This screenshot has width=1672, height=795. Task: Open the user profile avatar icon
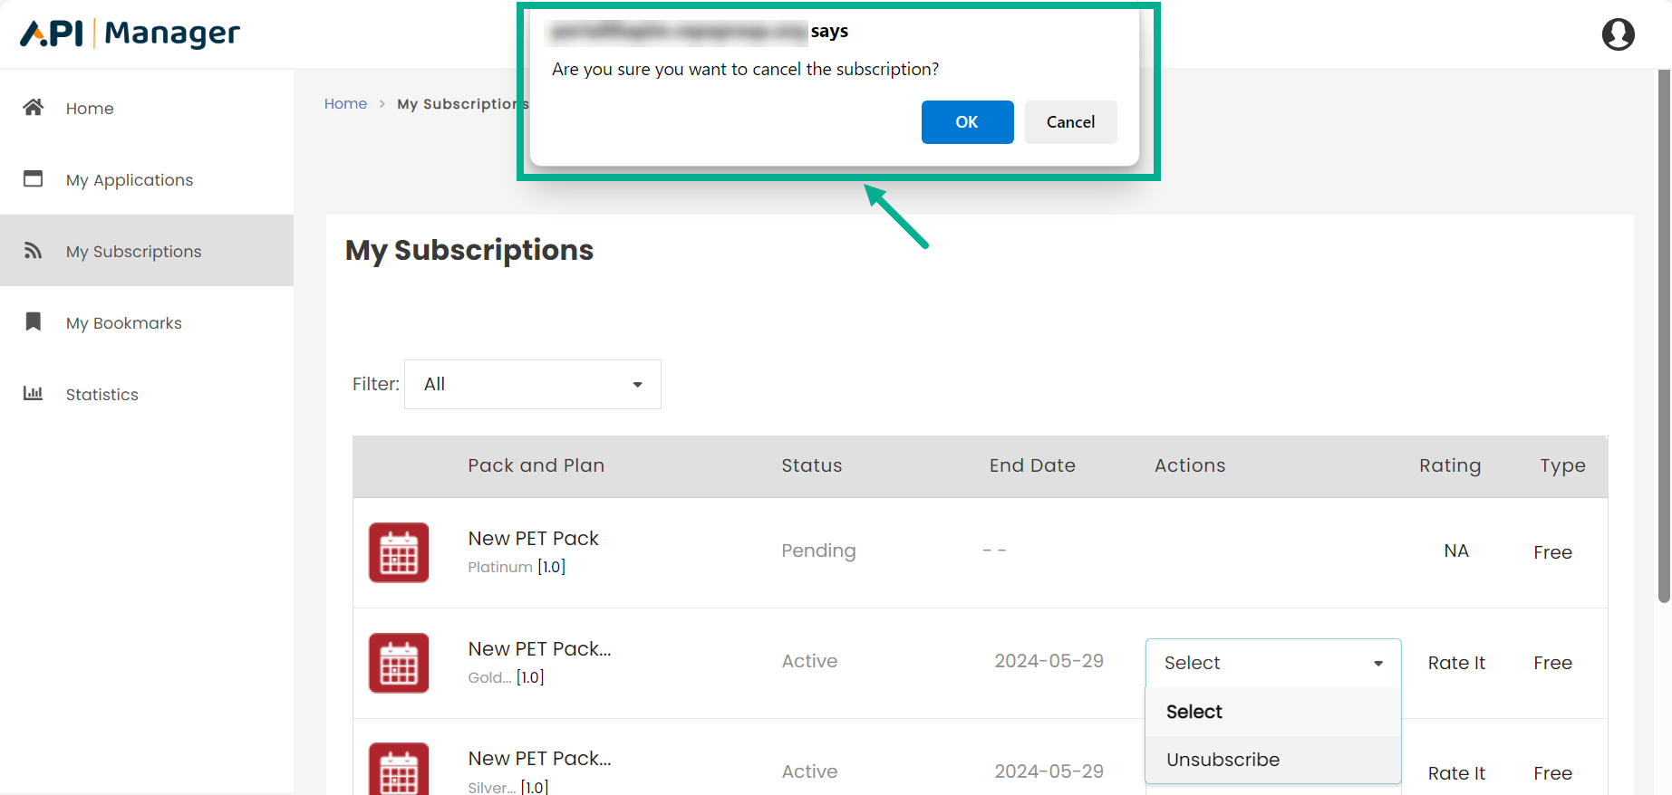(1618, 34)
